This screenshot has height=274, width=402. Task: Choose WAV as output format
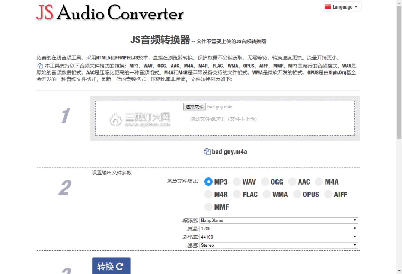coord(237,182)
